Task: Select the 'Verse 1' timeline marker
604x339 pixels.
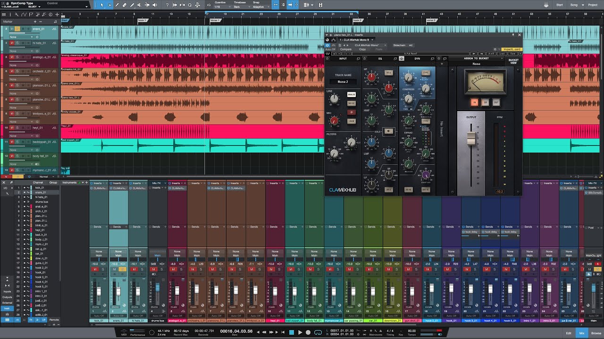Action: click(x=214, y=21)
